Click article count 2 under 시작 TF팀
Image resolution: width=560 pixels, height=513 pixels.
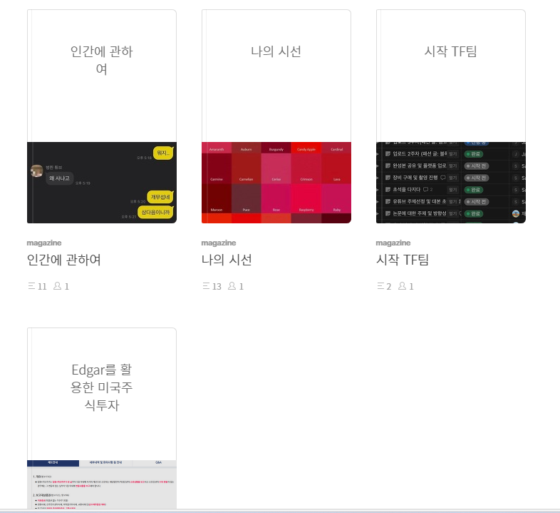(388, 287)
